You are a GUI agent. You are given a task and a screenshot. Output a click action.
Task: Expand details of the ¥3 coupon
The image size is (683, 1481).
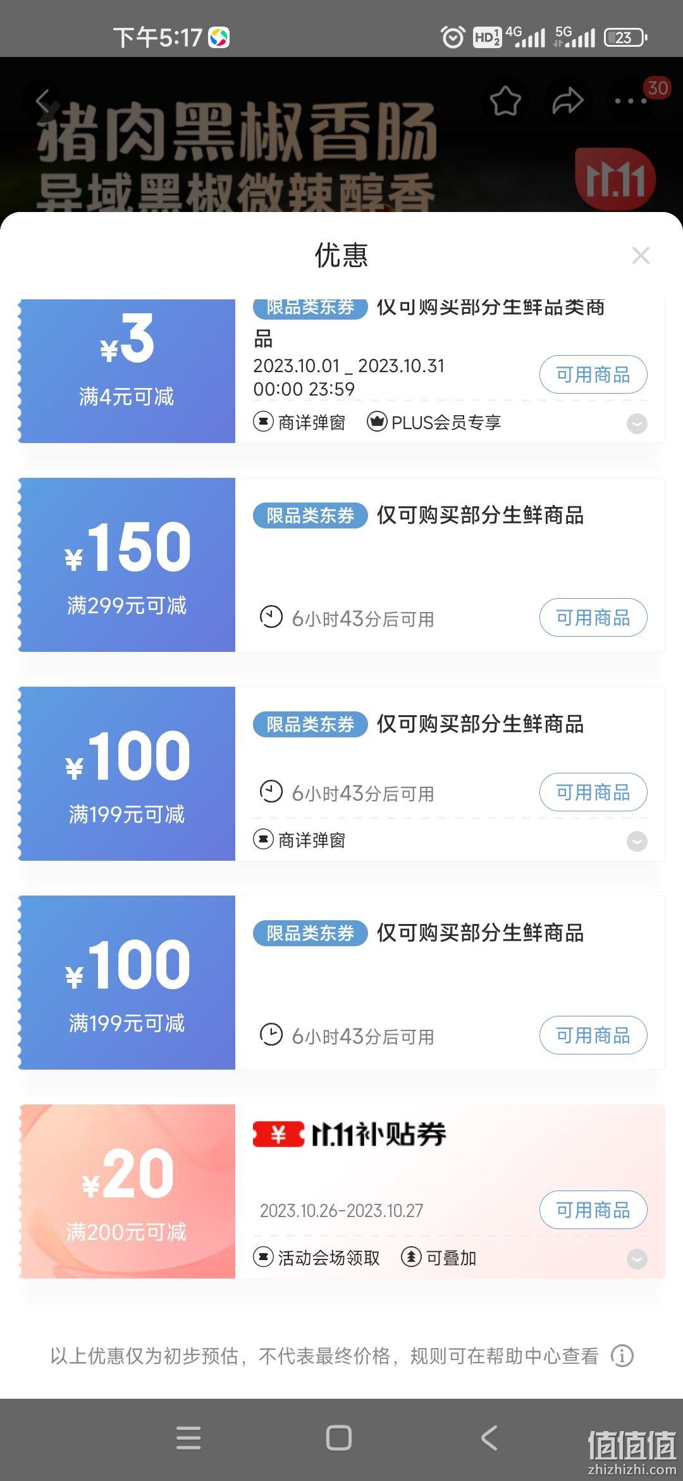tap(637, 423)
